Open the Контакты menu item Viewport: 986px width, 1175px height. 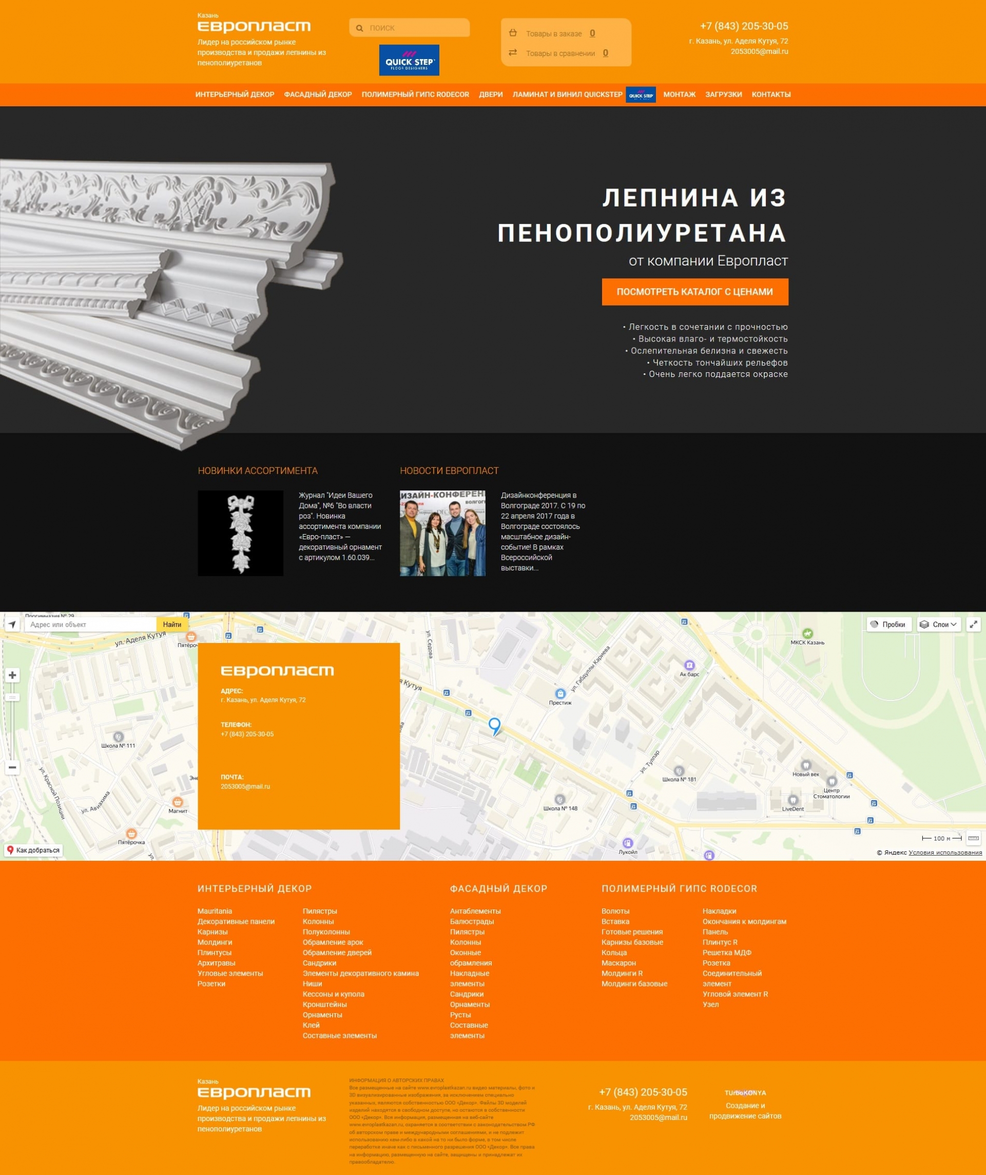tap(770, 94)
